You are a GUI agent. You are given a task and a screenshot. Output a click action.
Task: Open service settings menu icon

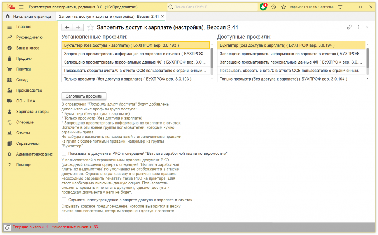[340, 7]
